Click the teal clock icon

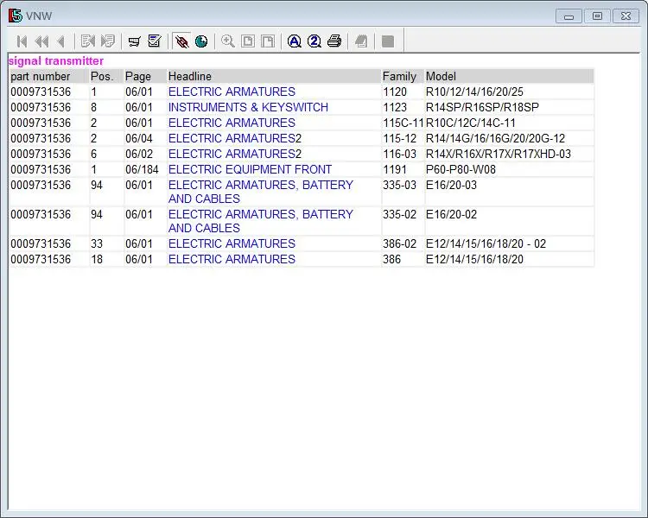pos(201,41)
